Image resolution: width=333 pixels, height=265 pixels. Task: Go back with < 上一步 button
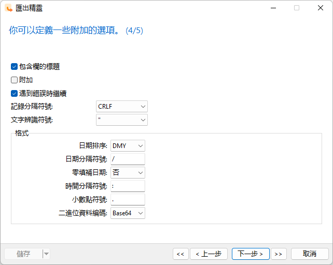209,254
